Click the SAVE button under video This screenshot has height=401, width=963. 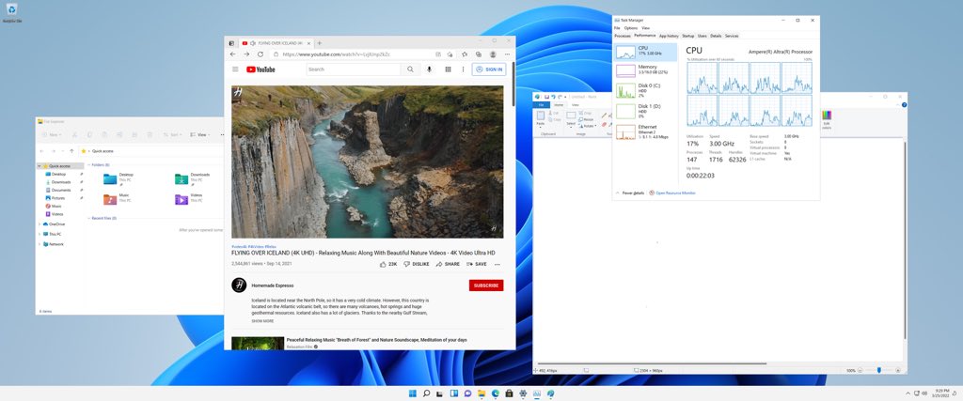point(477,264)
